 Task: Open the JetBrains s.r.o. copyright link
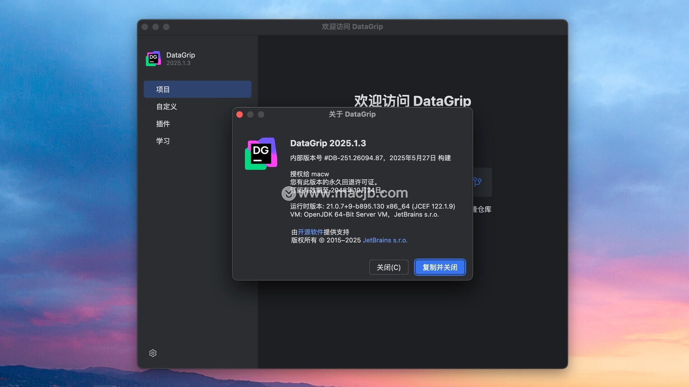(x=385, y=240)
